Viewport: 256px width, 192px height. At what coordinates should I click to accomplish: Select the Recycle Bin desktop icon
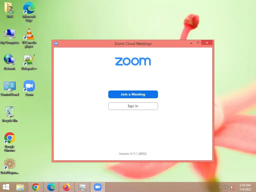tap(10, 114)
